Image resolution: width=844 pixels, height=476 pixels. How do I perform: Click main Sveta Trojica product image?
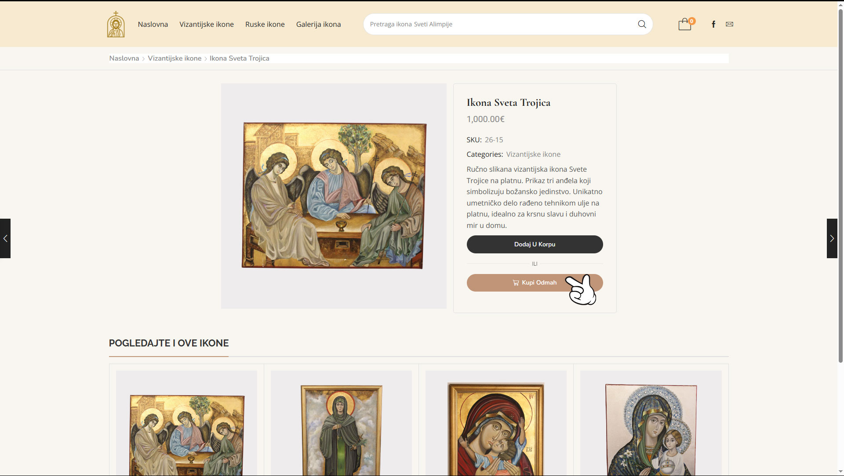coord(334,196)
